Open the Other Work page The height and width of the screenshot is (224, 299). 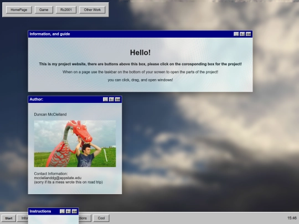tap(92, 10)
